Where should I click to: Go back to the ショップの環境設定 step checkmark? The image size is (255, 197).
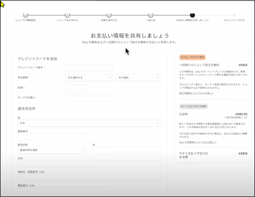click(26, 15)
